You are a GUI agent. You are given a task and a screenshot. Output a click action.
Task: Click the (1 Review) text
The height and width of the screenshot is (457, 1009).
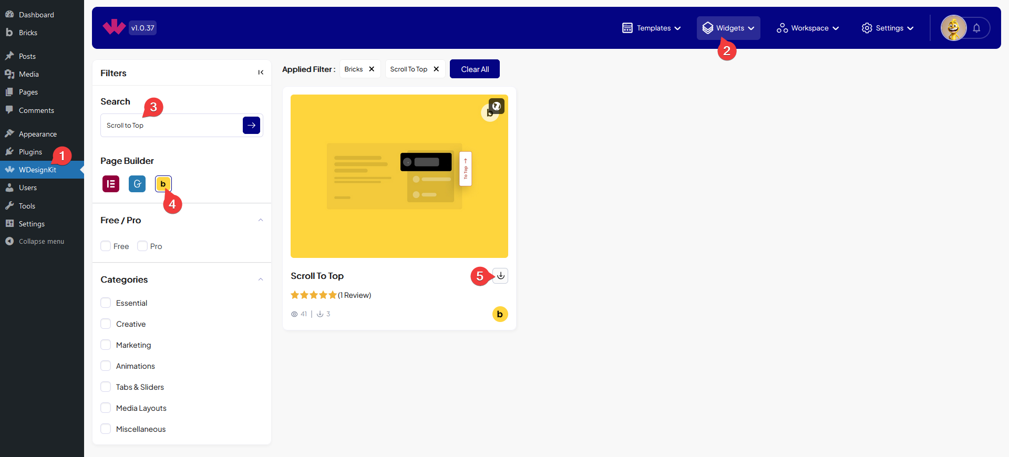point(355,295)
